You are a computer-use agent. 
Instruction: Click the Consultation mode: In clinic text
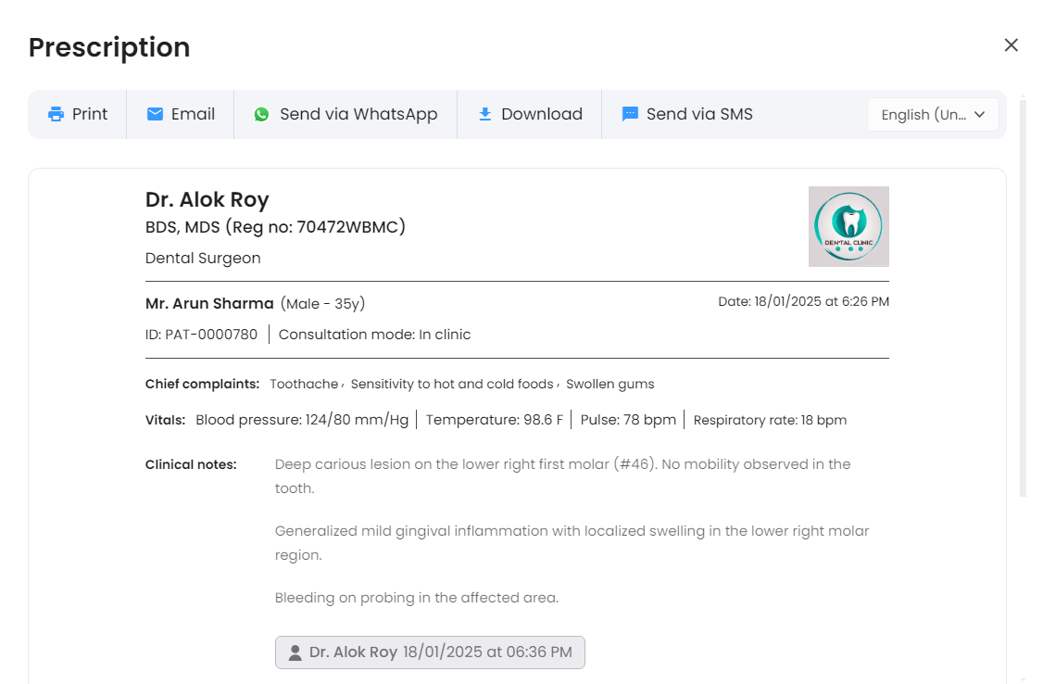374,335
